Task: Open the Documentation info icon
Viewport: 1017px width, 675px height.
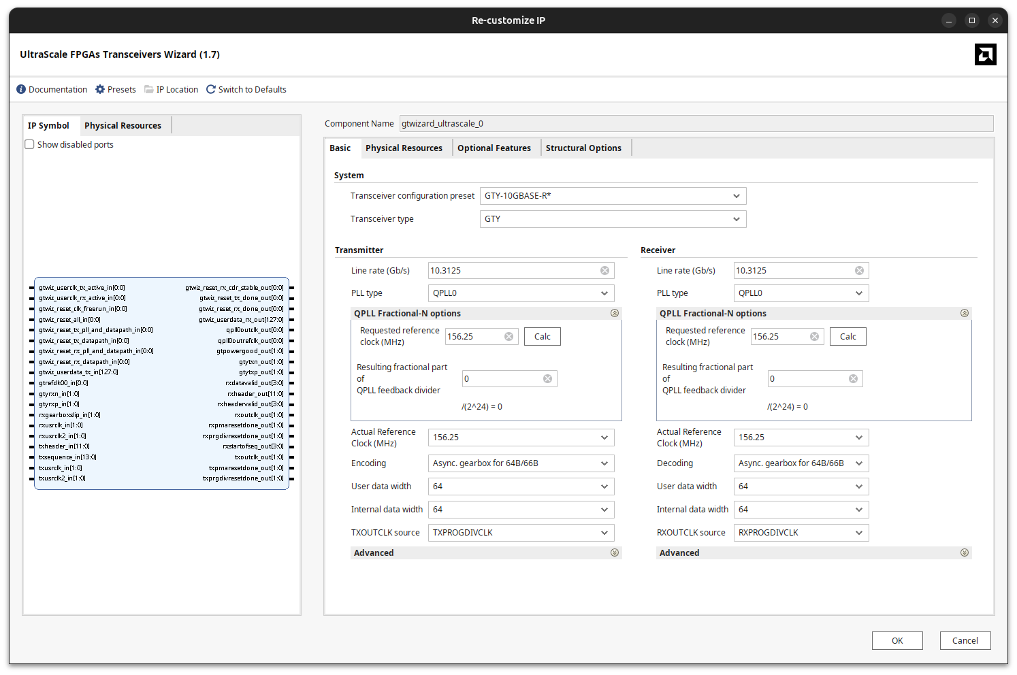Action: point(21,89)
